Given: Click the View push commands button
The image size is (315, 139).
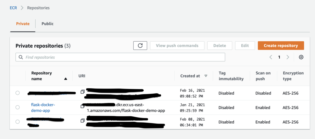Looking at the screenshot, I should coord(177,46).
